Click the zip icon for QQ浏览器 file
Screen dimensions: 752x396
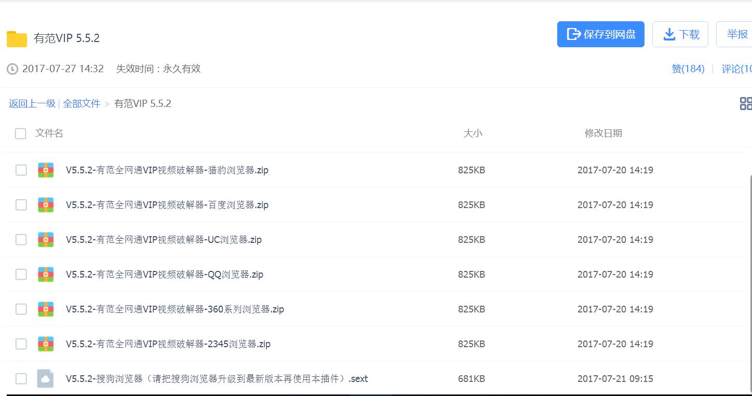click(46, 274)
